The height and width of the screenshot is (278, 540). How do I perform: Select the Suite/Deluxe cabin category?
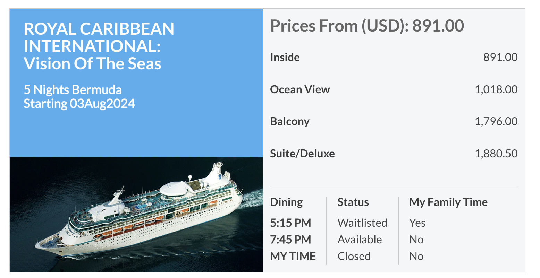click(303, 154)
